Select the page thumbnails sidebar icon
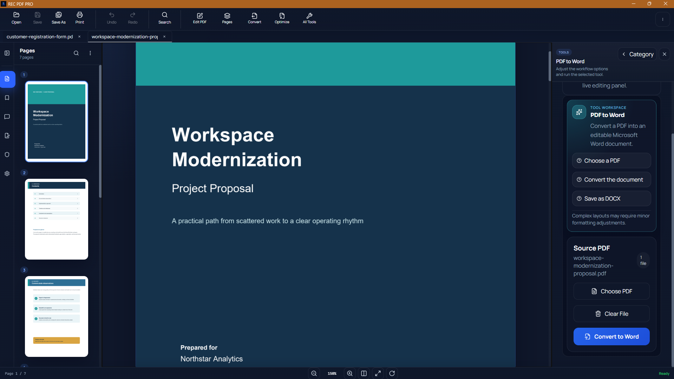The width and height of the screenshot is (674, 379). pos(7,79)
